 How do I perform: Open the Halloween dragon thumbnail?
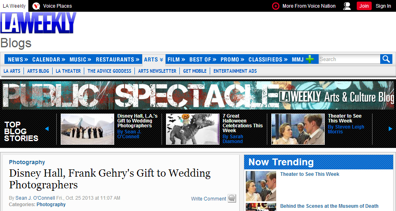click(193, 129)
